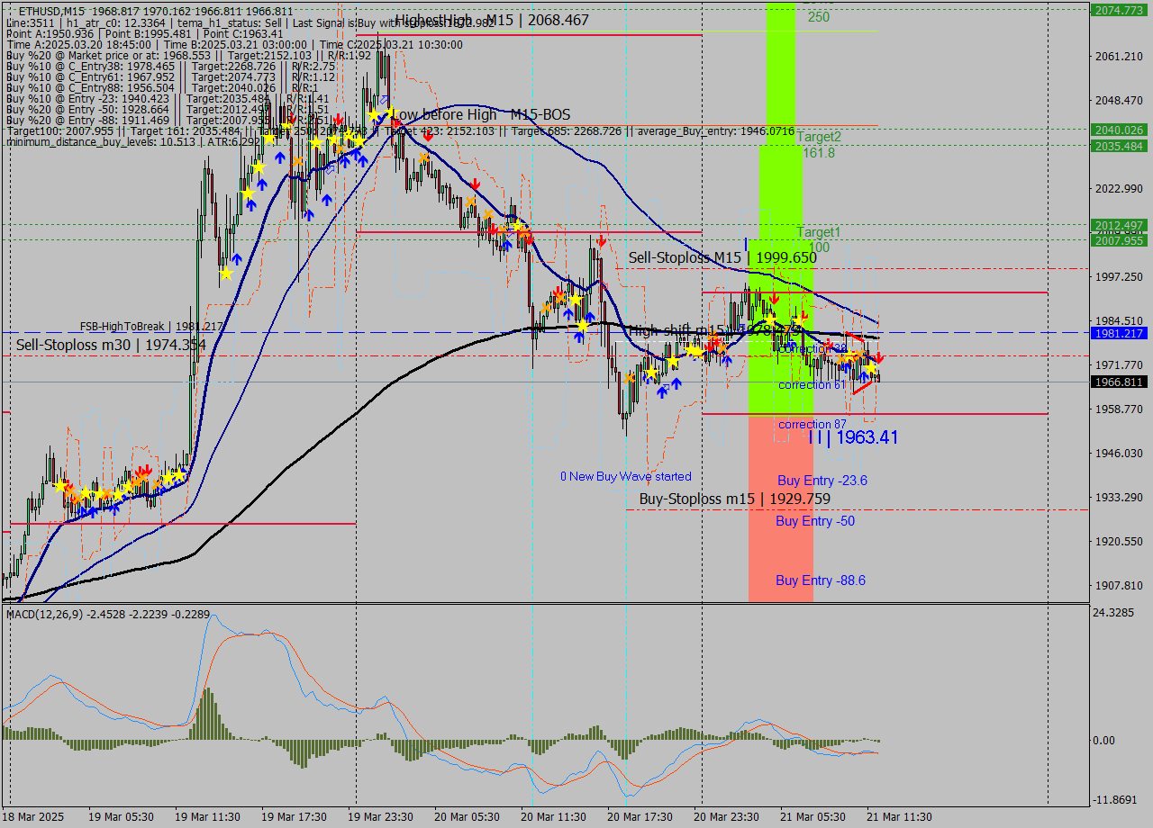The height and width of the screenshot is (828, 1153).
Task: Click the 18 Mar 2025 time axis label
Action: pos(32,816)
